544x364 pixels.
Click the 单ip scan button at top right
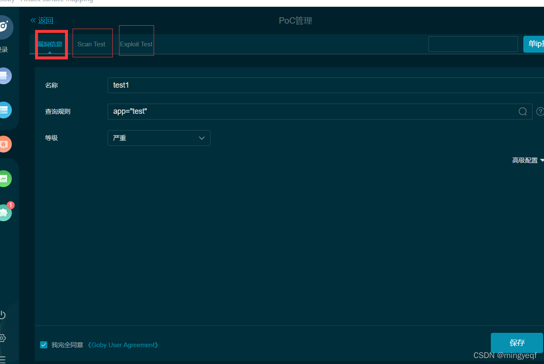[x=533, y=44]
